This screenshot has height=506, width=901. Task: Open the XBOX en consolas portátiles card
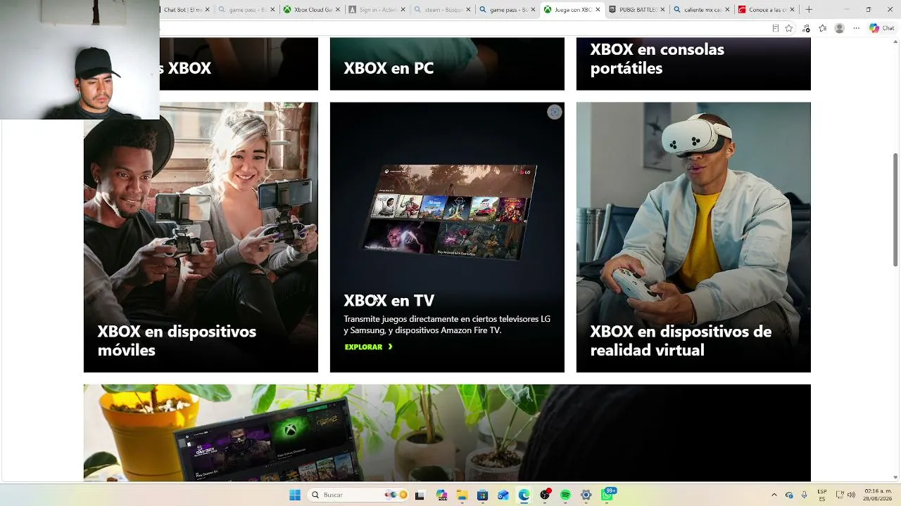click(693, 64)
